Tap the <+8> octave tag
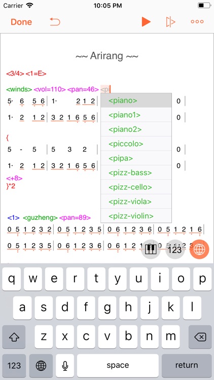The width and height of the screenshot is (214, 380). point(14,178)
